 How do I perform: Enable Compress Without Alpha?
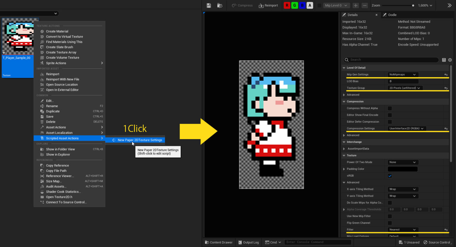[x=389, y=108]
